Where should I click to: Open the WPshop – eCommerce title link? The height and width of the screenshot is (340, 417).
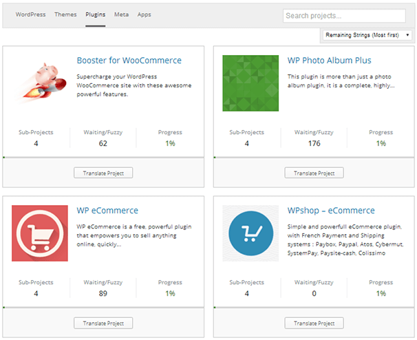tap(331, 211)
